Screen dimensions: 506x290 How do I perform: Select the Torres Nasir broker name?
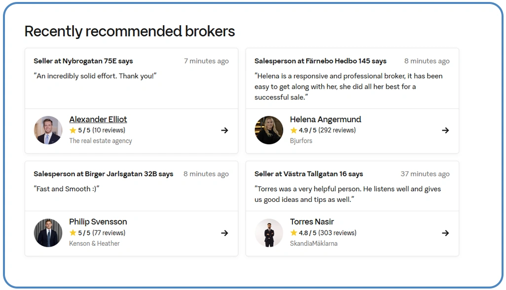click(x=312, y=222)
